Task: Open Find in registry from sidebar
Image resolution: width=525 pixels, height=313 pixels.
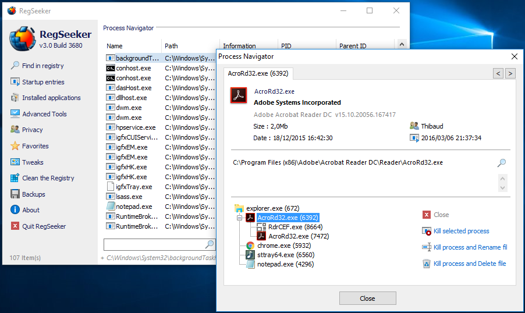Action: [x=37, y=66]
